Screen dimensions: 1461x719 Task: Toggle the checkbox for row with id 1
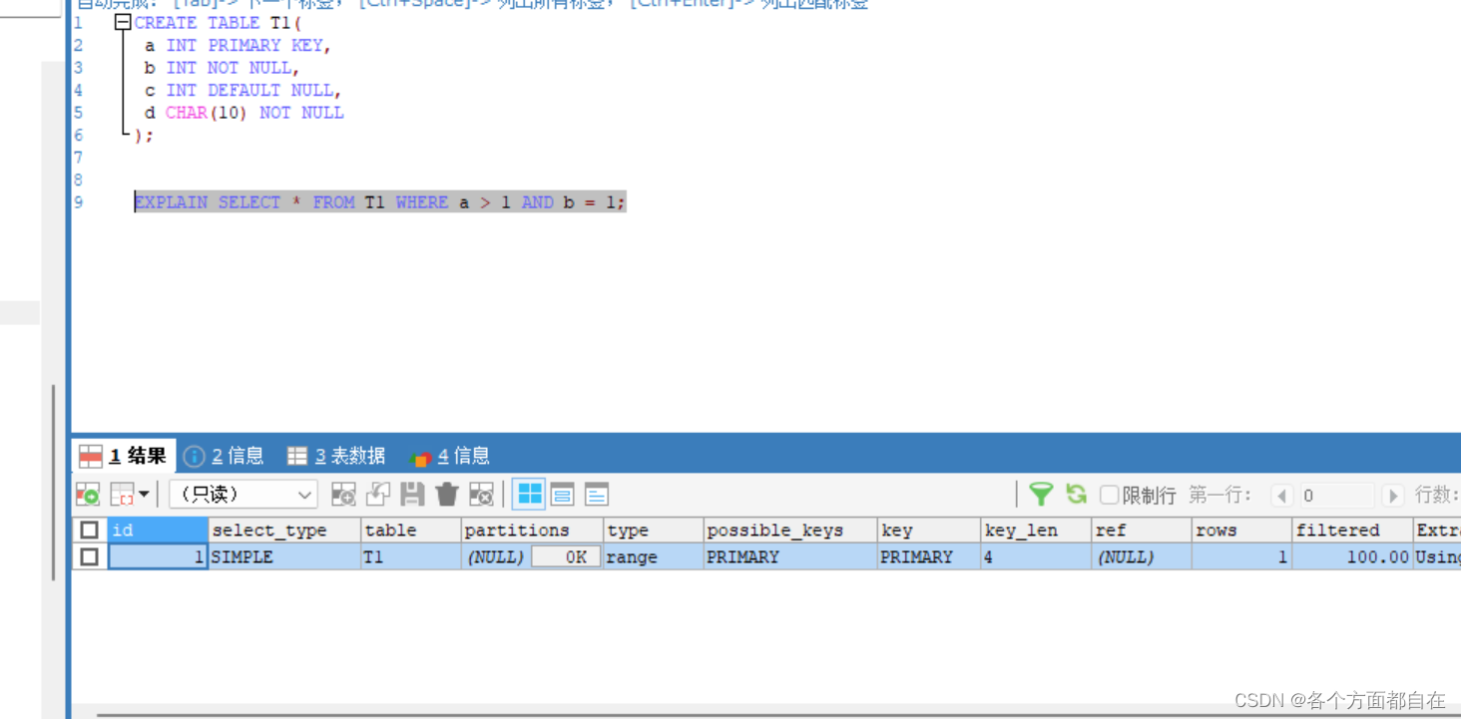(x=90, y=556)
